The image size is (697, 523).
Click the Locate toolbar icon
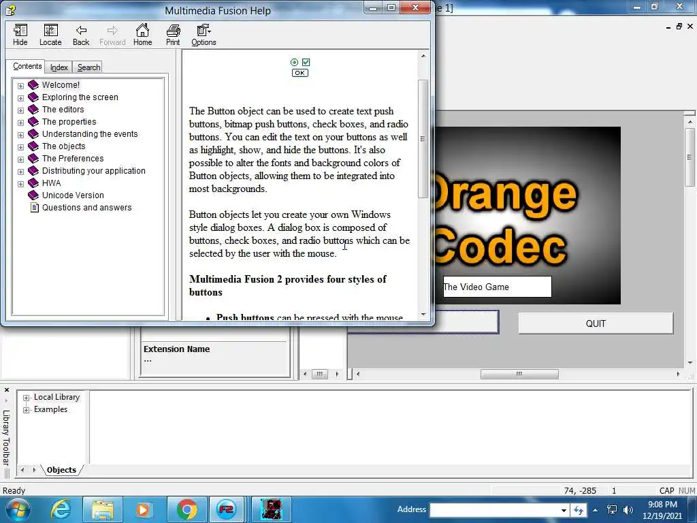pyautogui.click(x=50, y=35)
